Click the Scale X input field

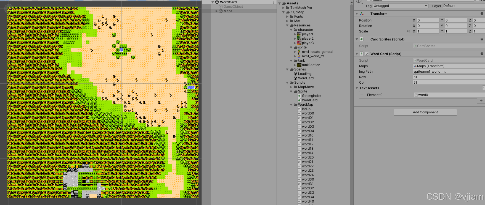428,31
